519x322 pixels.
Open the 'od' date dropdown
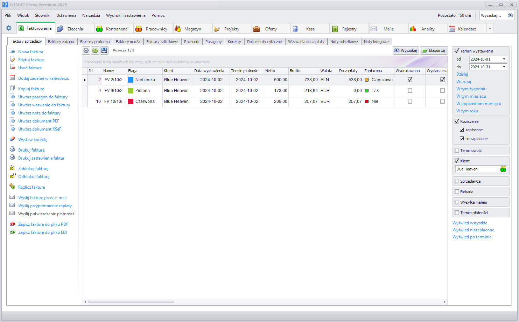pyautogui.click(x=504, y=59)
